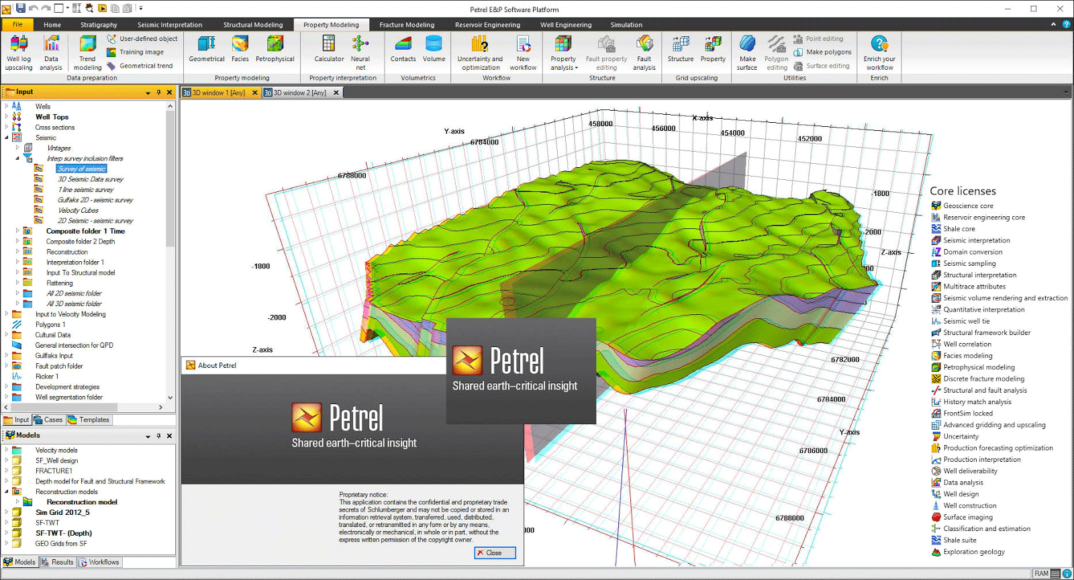Select User-defined object option

click(x=142, y=39)
